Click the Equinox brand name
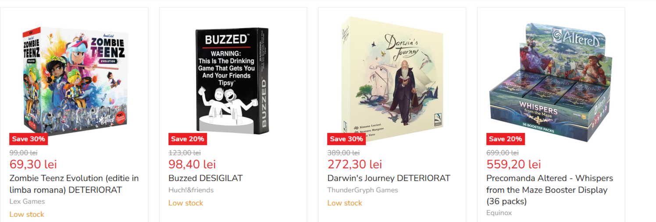Image resolution: width=656 pixels, height=222 pixels. (x=499, y=213)
